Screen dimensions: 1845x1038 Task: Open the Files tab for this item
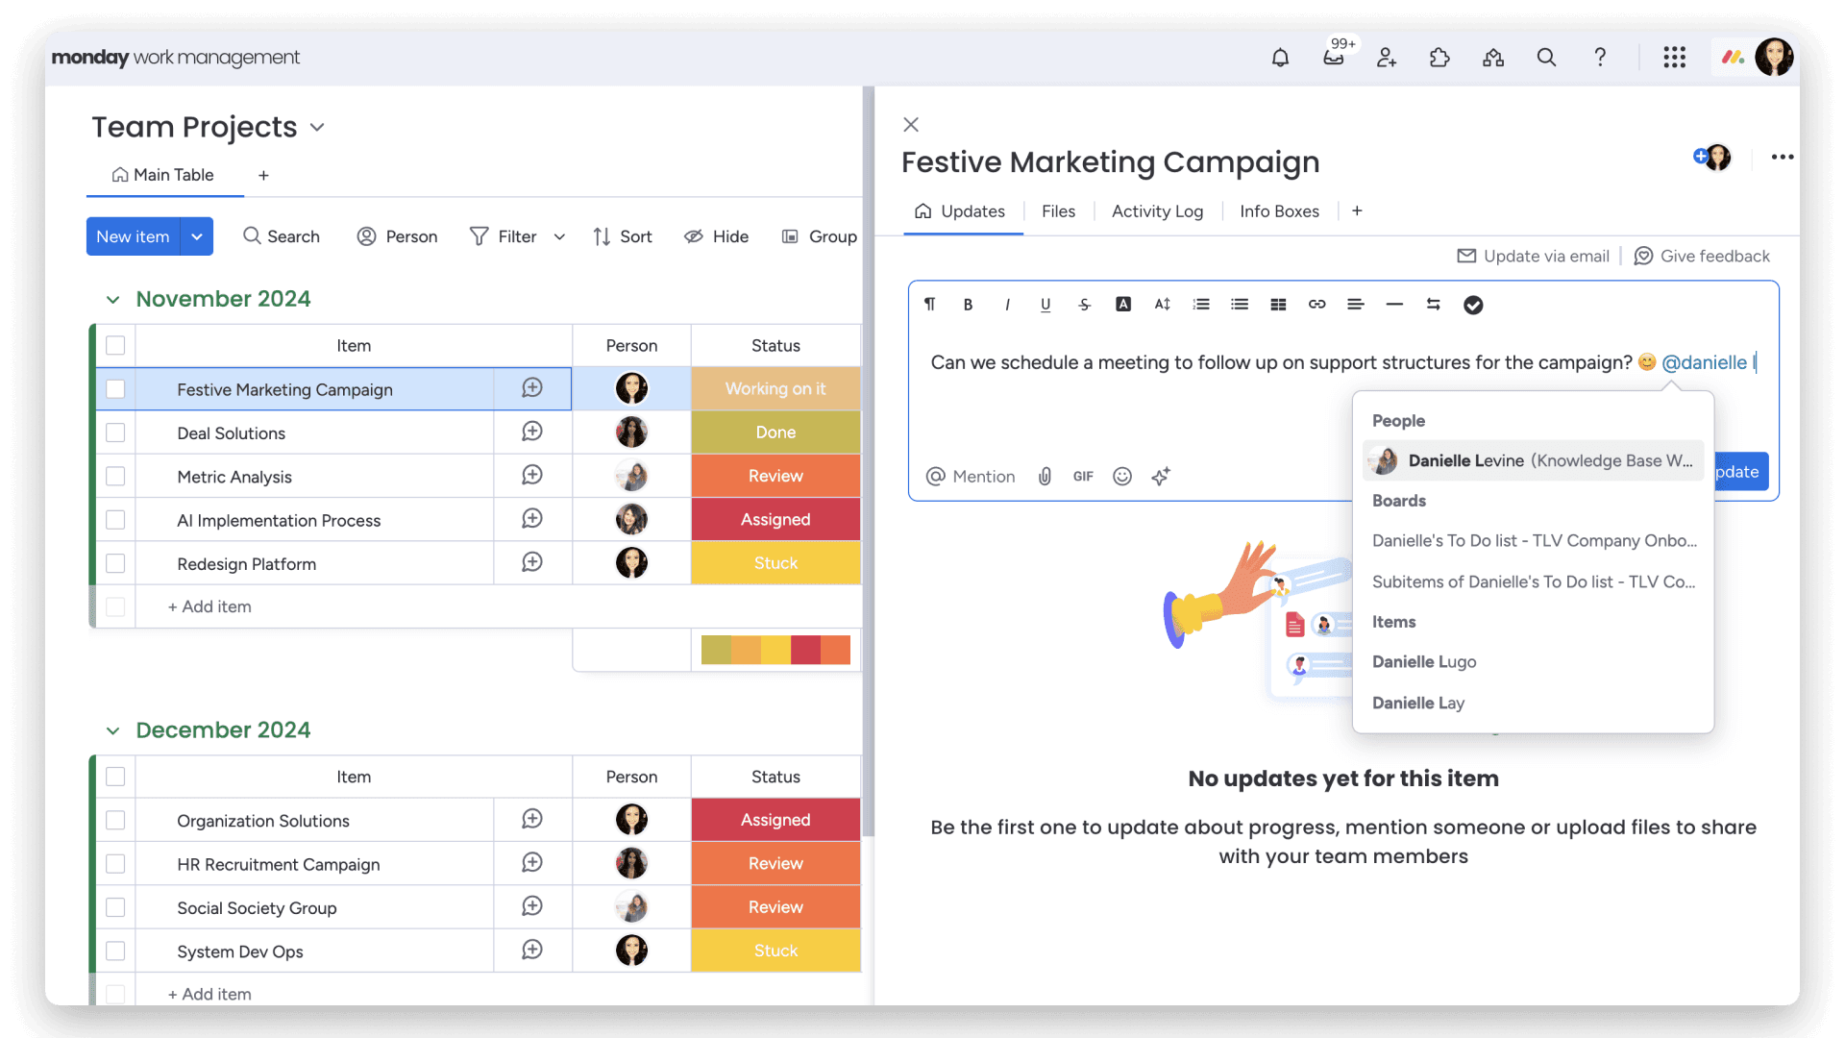1058,210
